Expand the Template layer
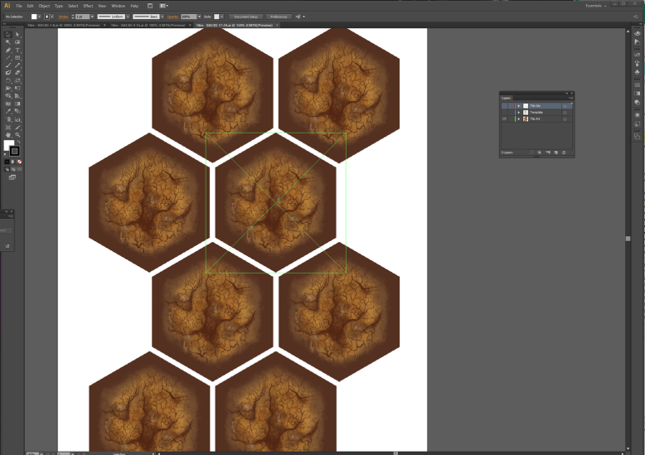 pyautogui.click(x=519, y=113)
